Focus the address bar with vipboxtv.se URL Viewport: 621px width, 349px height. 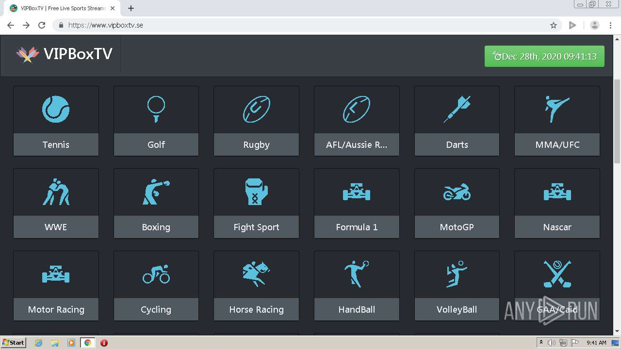306,25
